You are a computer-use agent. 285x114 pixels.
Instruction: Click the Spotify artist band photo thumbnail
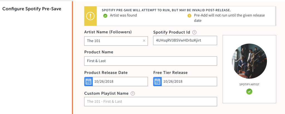pyautogui.click(x=249, y=61)
